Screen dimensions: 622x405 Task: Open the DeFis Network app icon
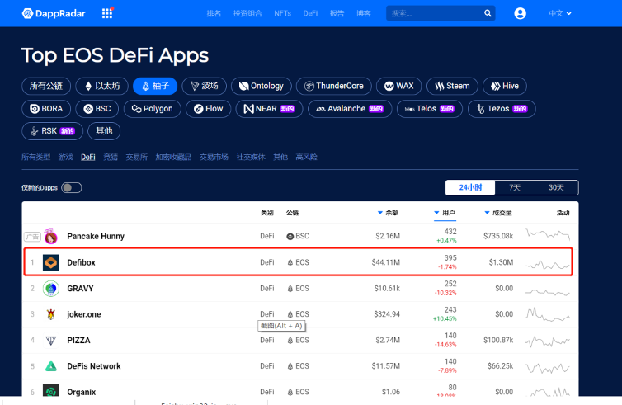click(x=51, y=366)
